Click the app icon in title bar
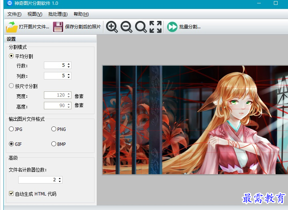This screenshot has height=210, width=288. [x=10, y=3]
